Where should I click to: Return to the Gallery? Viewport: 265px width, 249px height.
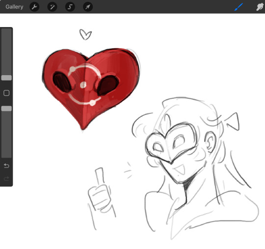(x=14, y=7)
